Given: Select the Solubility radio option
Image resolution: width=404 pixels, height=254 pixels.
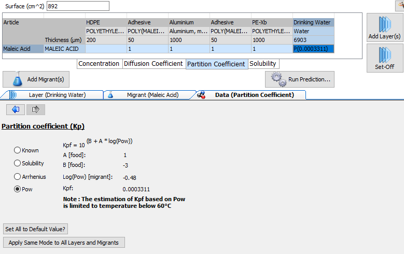Looking at the screenshot, I should (x=18, y=163).
